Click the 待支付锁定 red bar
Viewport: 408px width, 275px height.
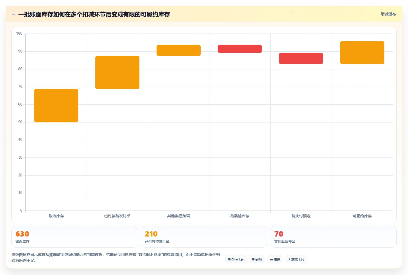tap(301, 58)
